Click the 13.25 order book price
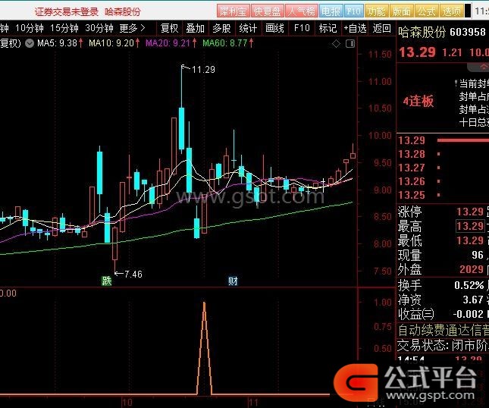 click(412, 195)
